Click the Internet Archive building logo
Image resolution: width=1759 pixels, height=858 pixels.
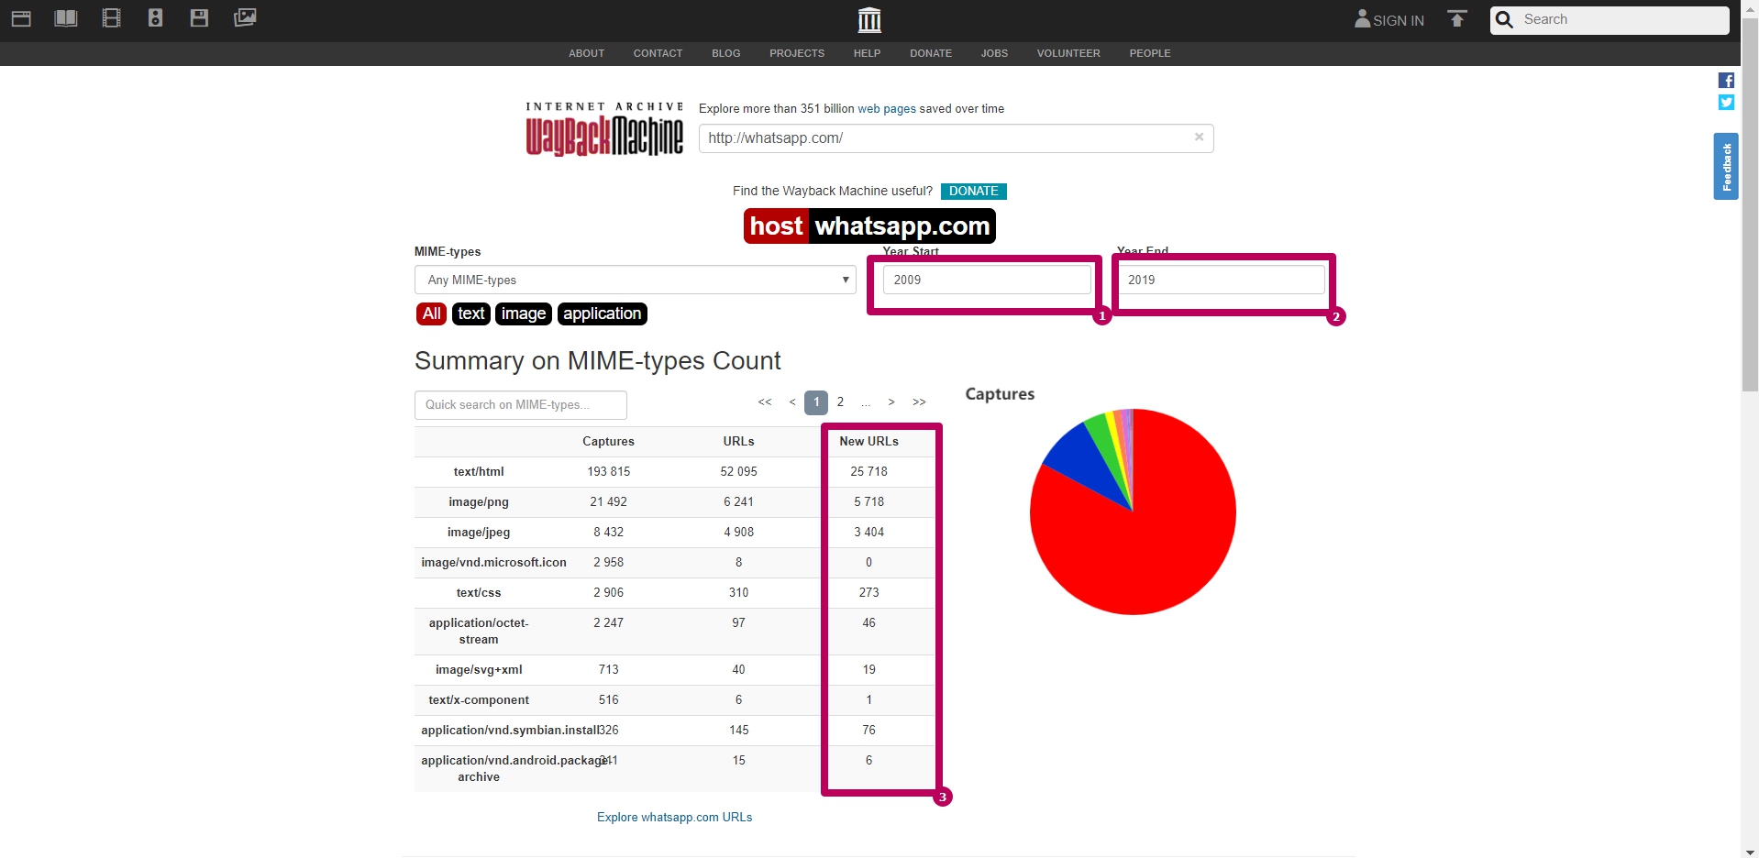click(x=869, y=19)
